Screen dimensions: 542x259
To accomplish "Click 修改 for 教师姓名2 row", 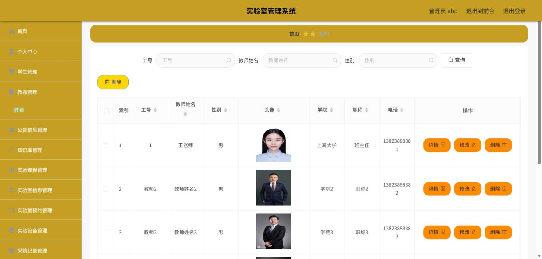I will 468,189.
